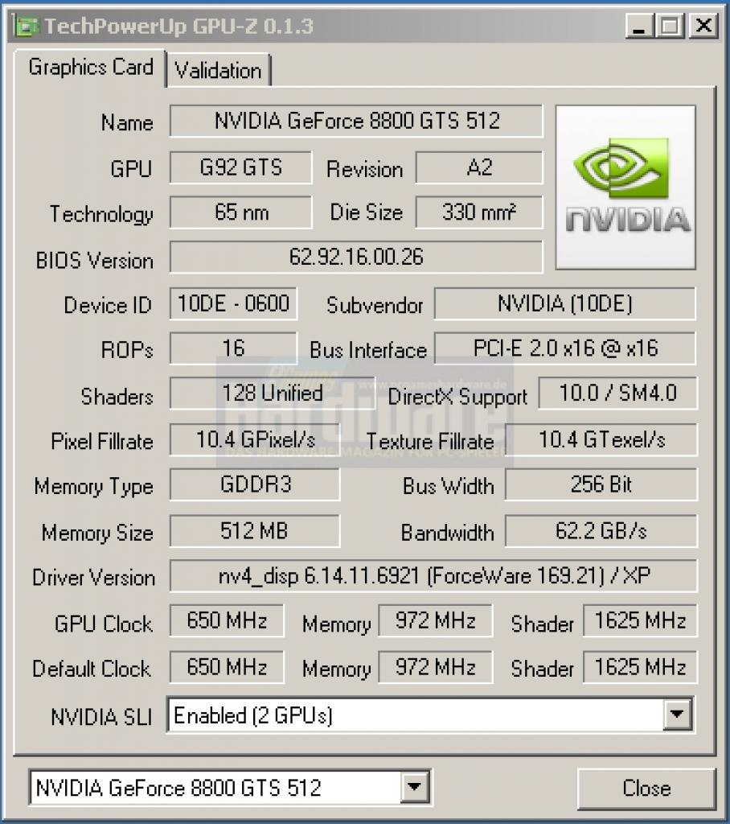730x824 pixels.
Task: Click the Subvendor label
Action: [x=375, y=305]
